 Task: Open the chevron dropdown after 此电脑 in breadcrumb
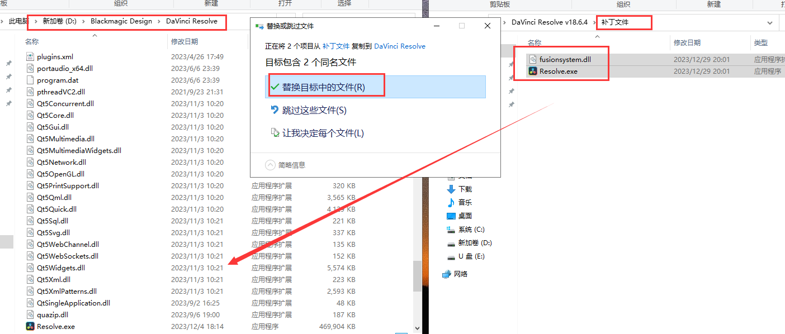(36, 21)
